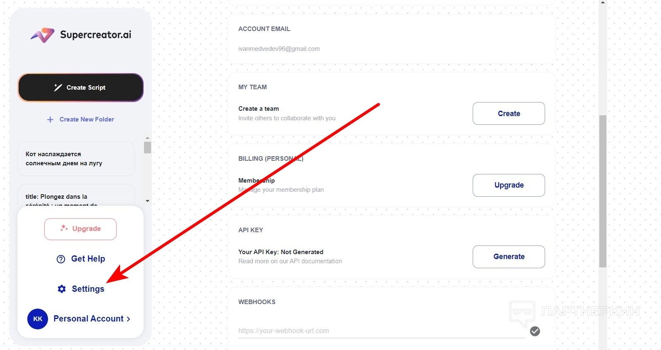Click the plus icon beside Create New Folder
This screenshot has height=350, width=661.
tap(50, 119)
